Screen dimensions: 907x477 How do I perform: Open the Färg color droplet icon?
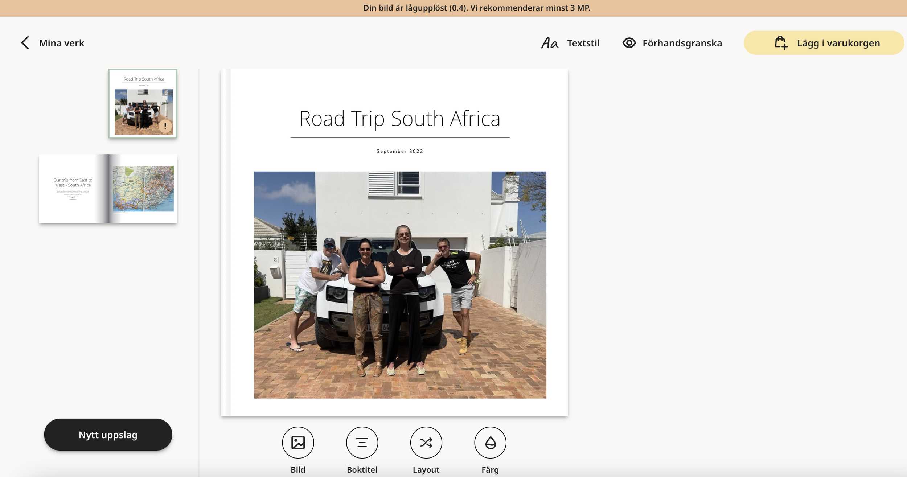490,443
